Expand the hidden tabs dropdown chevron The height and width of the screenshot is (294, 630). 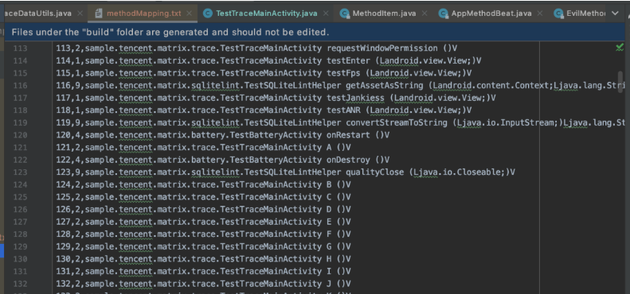615,14
